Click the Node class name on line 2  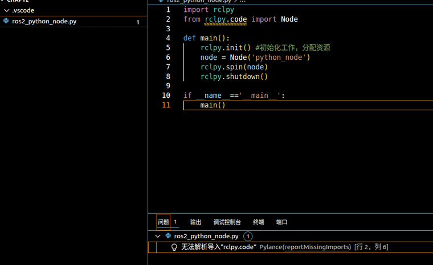coord(289,19)
